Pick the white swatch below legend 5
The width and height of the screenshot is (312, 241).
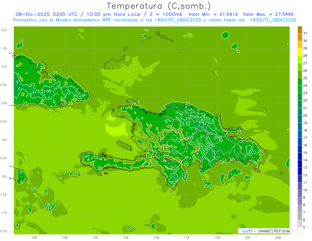pyautogui.click(x=300, y=231)
